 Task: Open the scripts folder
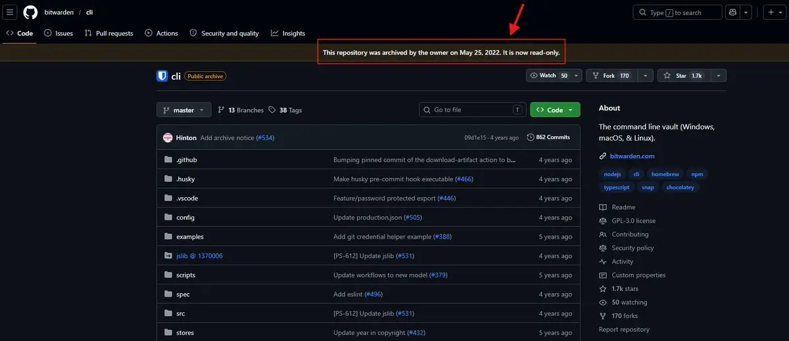tap(185, 275)
